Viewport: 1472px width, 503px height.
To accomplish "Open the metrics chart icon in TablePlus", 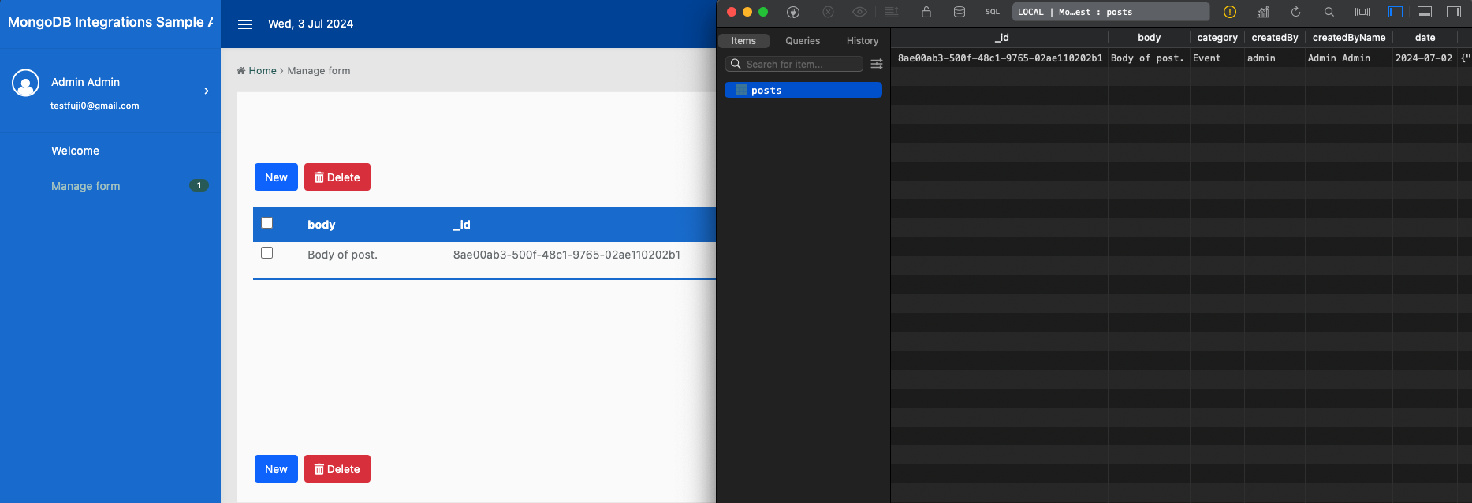I will point(1263,12).
